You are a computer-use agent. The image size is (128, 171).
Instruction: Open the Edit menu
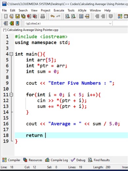tap(12, 11)
